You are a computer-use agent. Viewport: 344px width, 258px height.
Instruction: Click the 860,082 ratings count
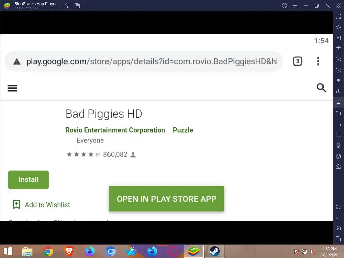[115, 154]
